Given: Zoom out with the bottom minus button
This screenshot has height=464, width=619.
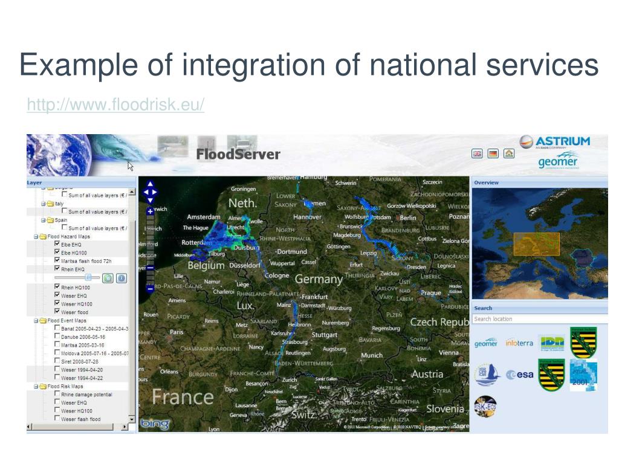Looking at the screenshot, I should pos(151,289).
